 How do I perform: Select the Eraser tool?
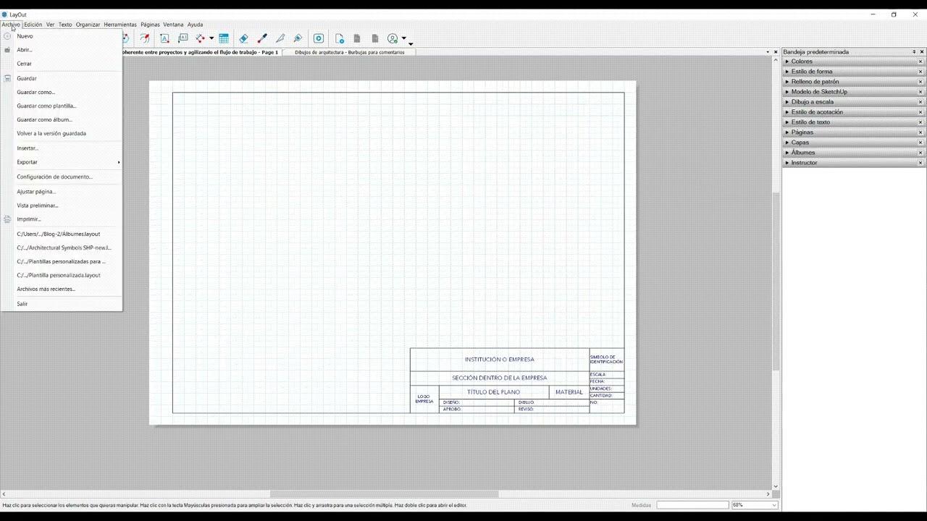pyautogui.click(x=244, y=38)
